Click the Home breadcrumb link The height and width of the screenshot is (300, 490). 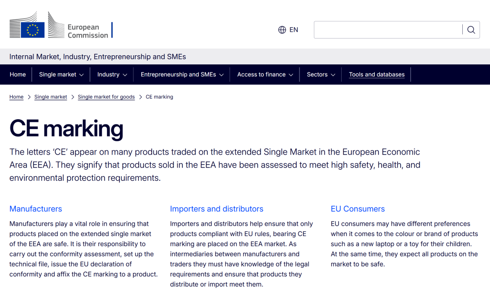click(x=16, y=97)
